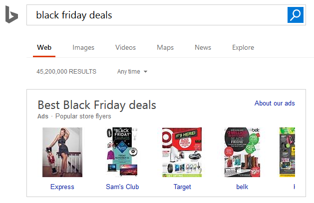The width and height of the screenshot is (314, 203).
Task: Open the About our ads link
Action: coord(275,103)
